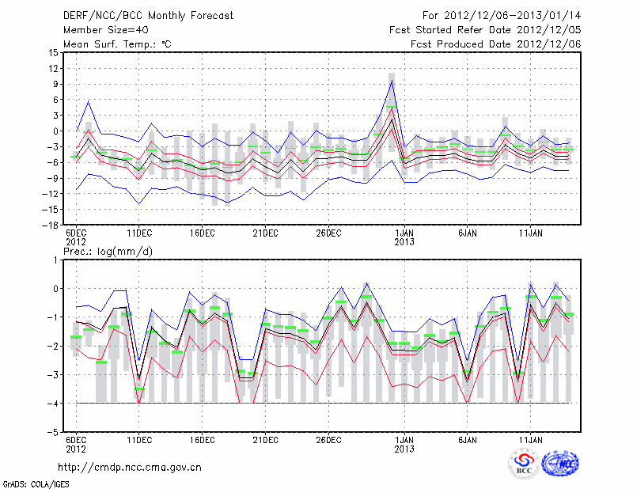This screenshot has height=489, width=633.
Task: Open the cmdp.ncc.cma.gov.cn URL
Action: [x=130, y=467]
